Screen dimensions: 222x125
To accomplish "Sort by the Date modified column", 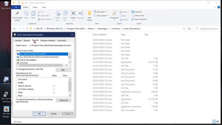I will (x=100, y=35).
